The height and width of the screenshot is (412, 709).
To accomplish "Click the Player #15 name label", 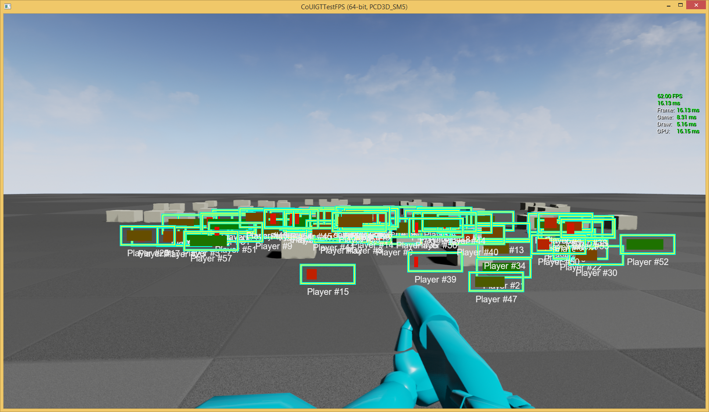I will click(328, 292).
